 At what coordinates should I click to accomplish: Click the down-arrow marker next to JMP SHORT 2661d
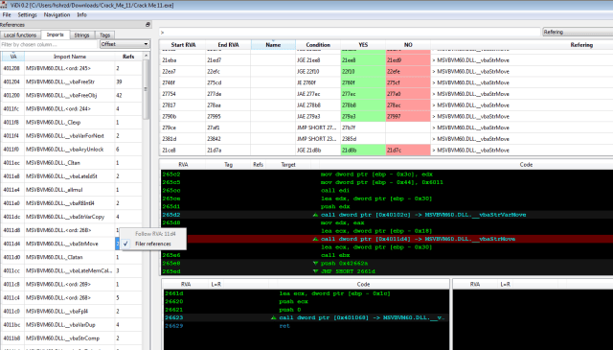pos(315,271)
